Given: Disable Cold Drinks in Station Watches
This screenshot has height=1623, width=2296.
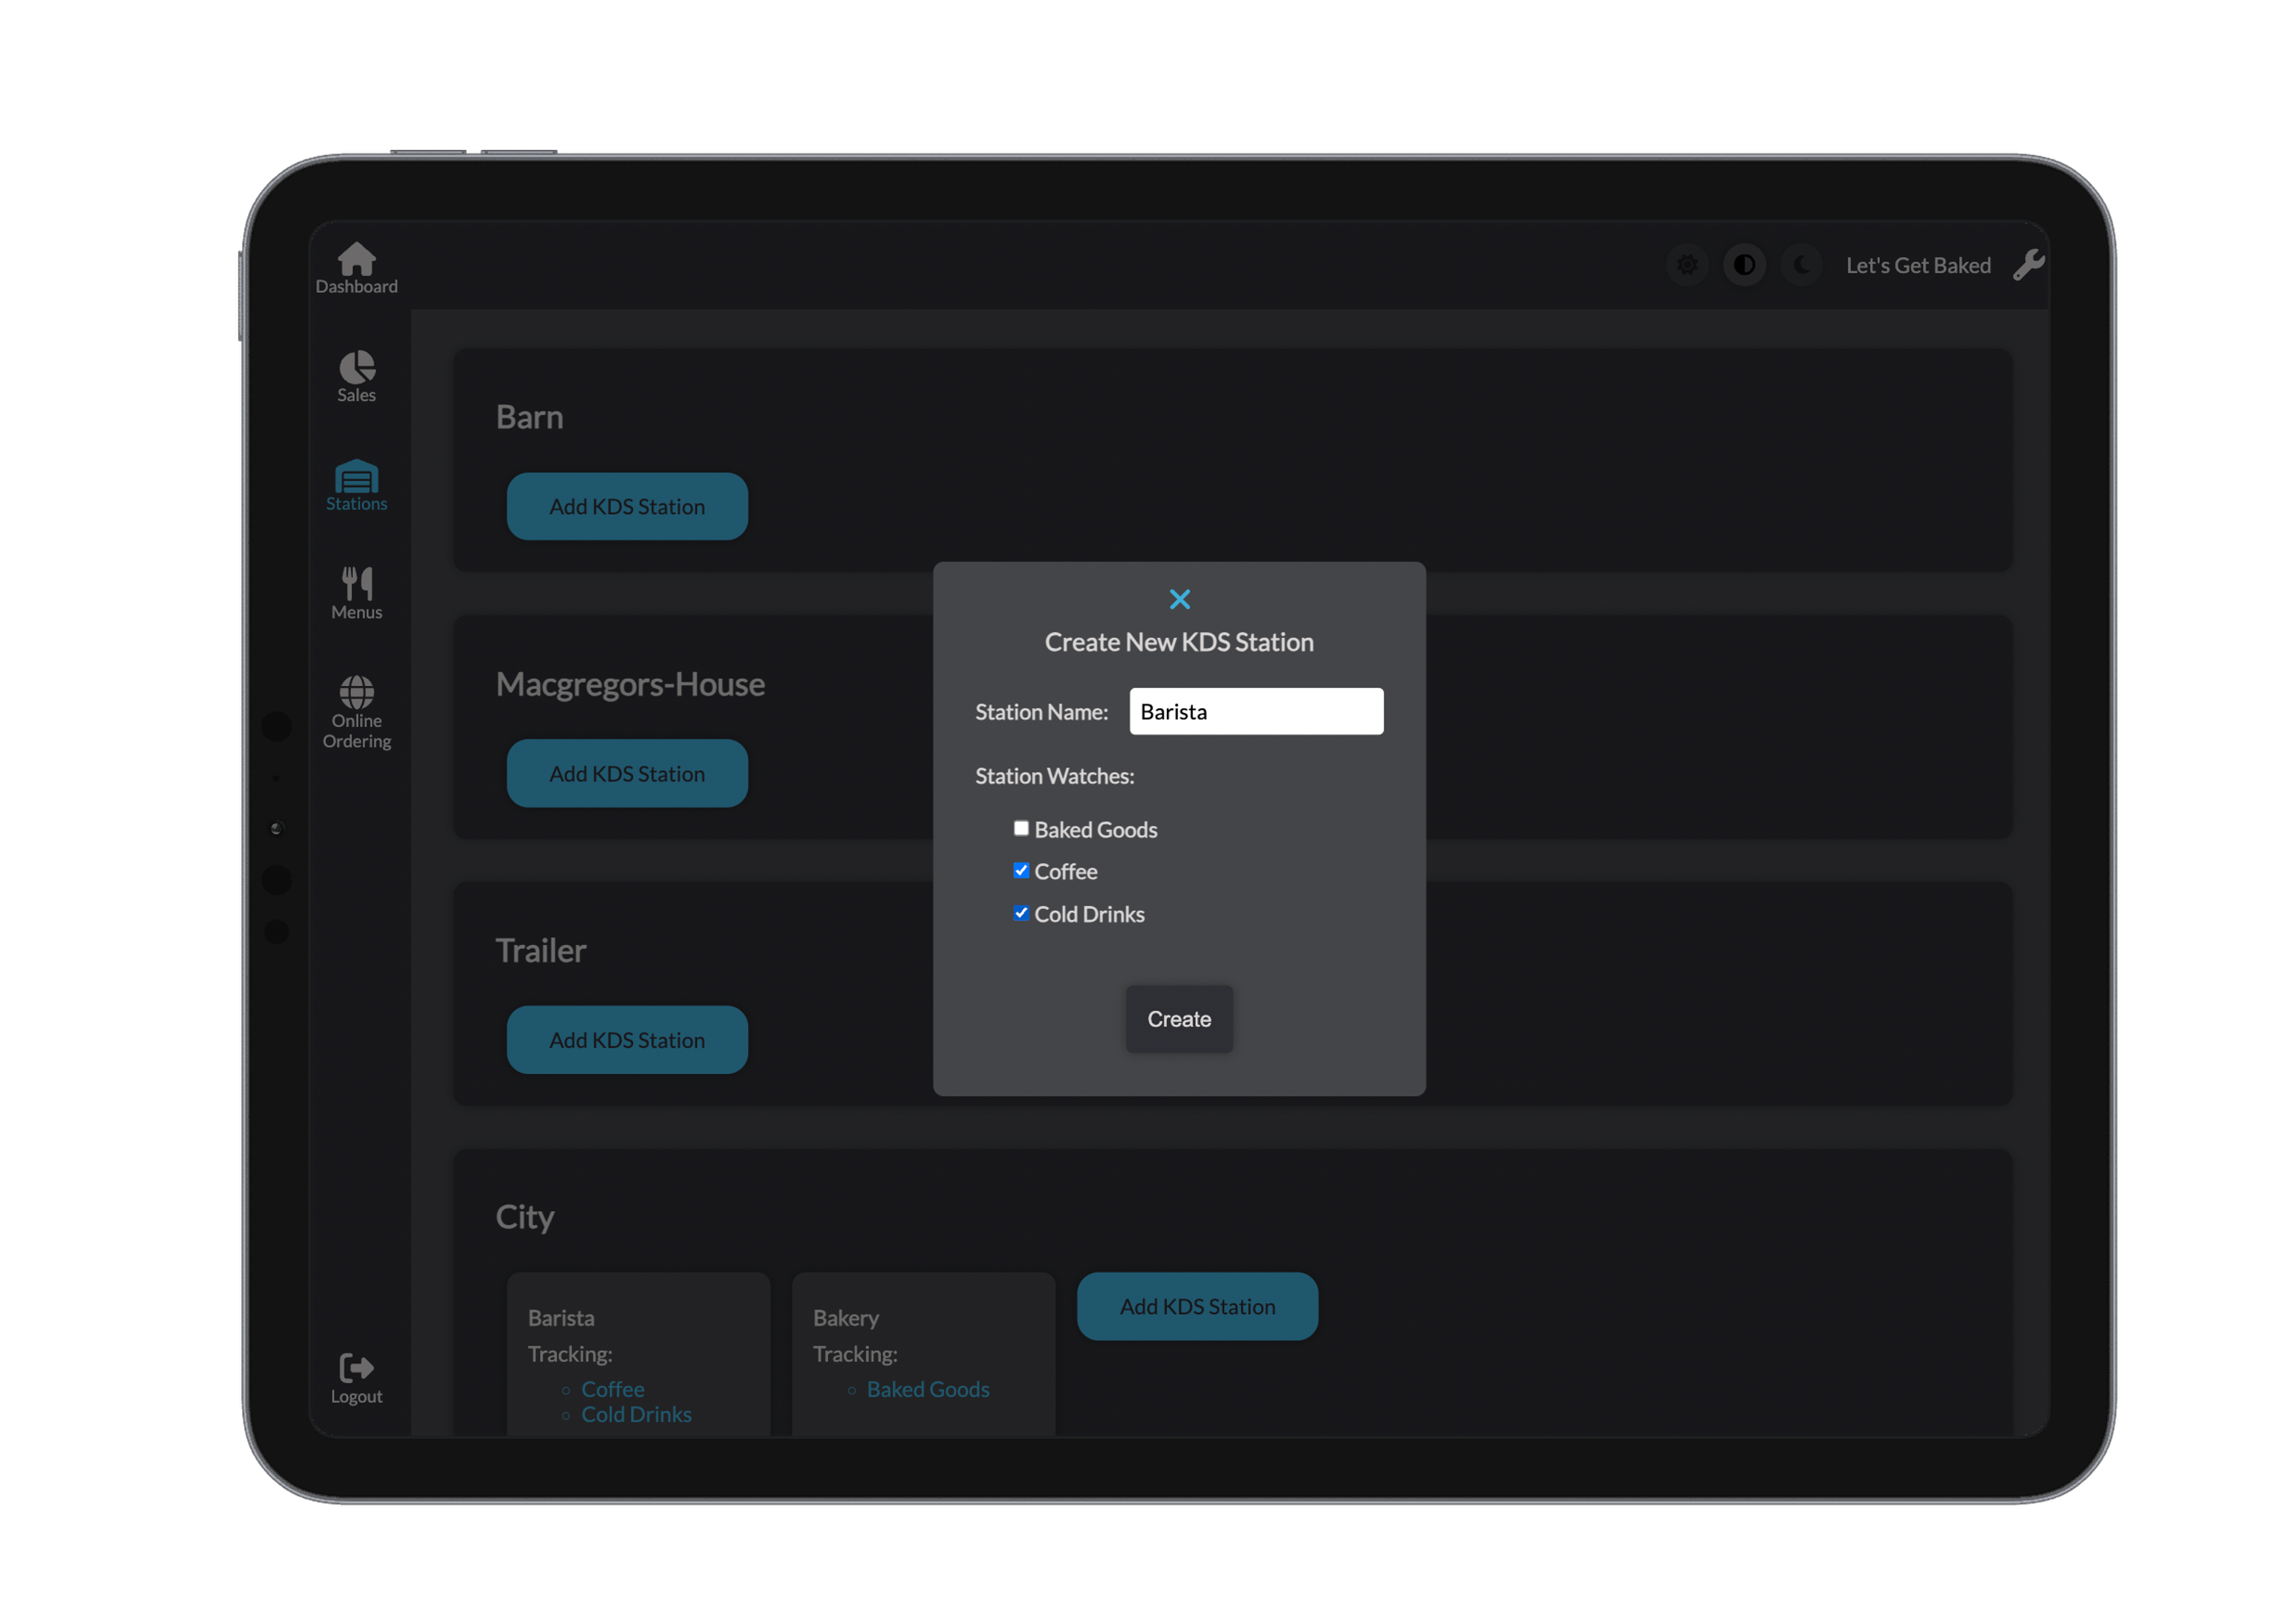Looking at the screenshot, I should tap(1021, 912).
